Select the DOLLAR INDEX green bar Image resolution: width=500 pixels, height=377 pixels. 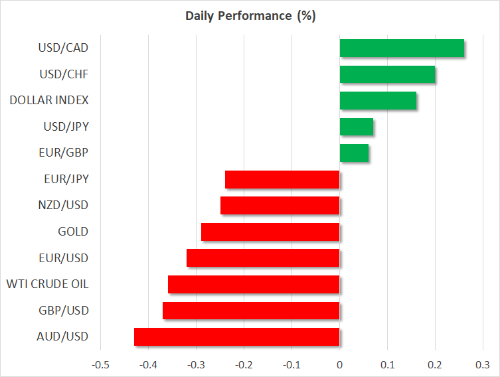(378, 100)
